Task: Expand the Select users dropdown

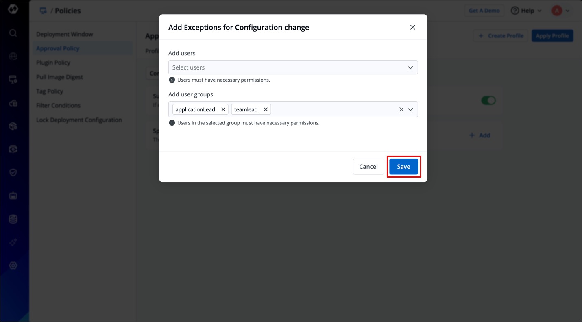Action: click(410, 67)
